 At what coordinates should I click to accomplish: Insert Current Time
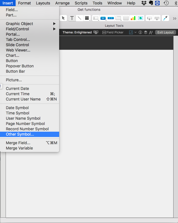[x=30, y=94]
